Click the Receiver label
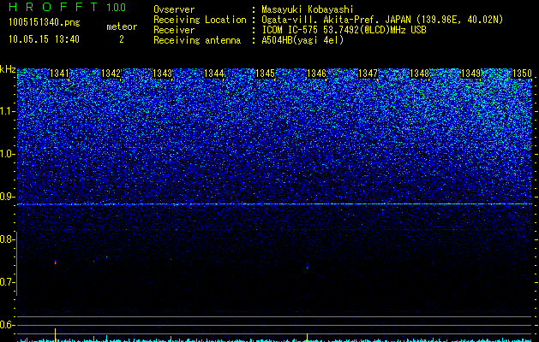Screen dimensions: 539x342 [x=174, y=30]
